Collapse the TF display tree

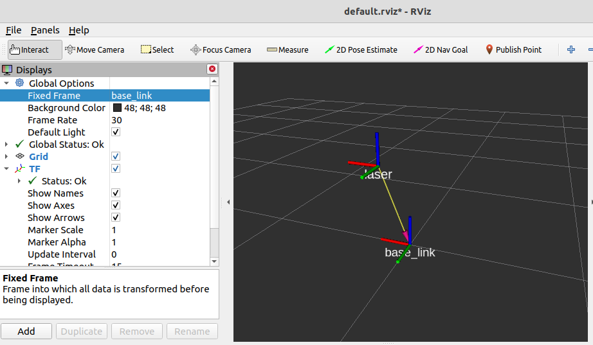point(6,169)
